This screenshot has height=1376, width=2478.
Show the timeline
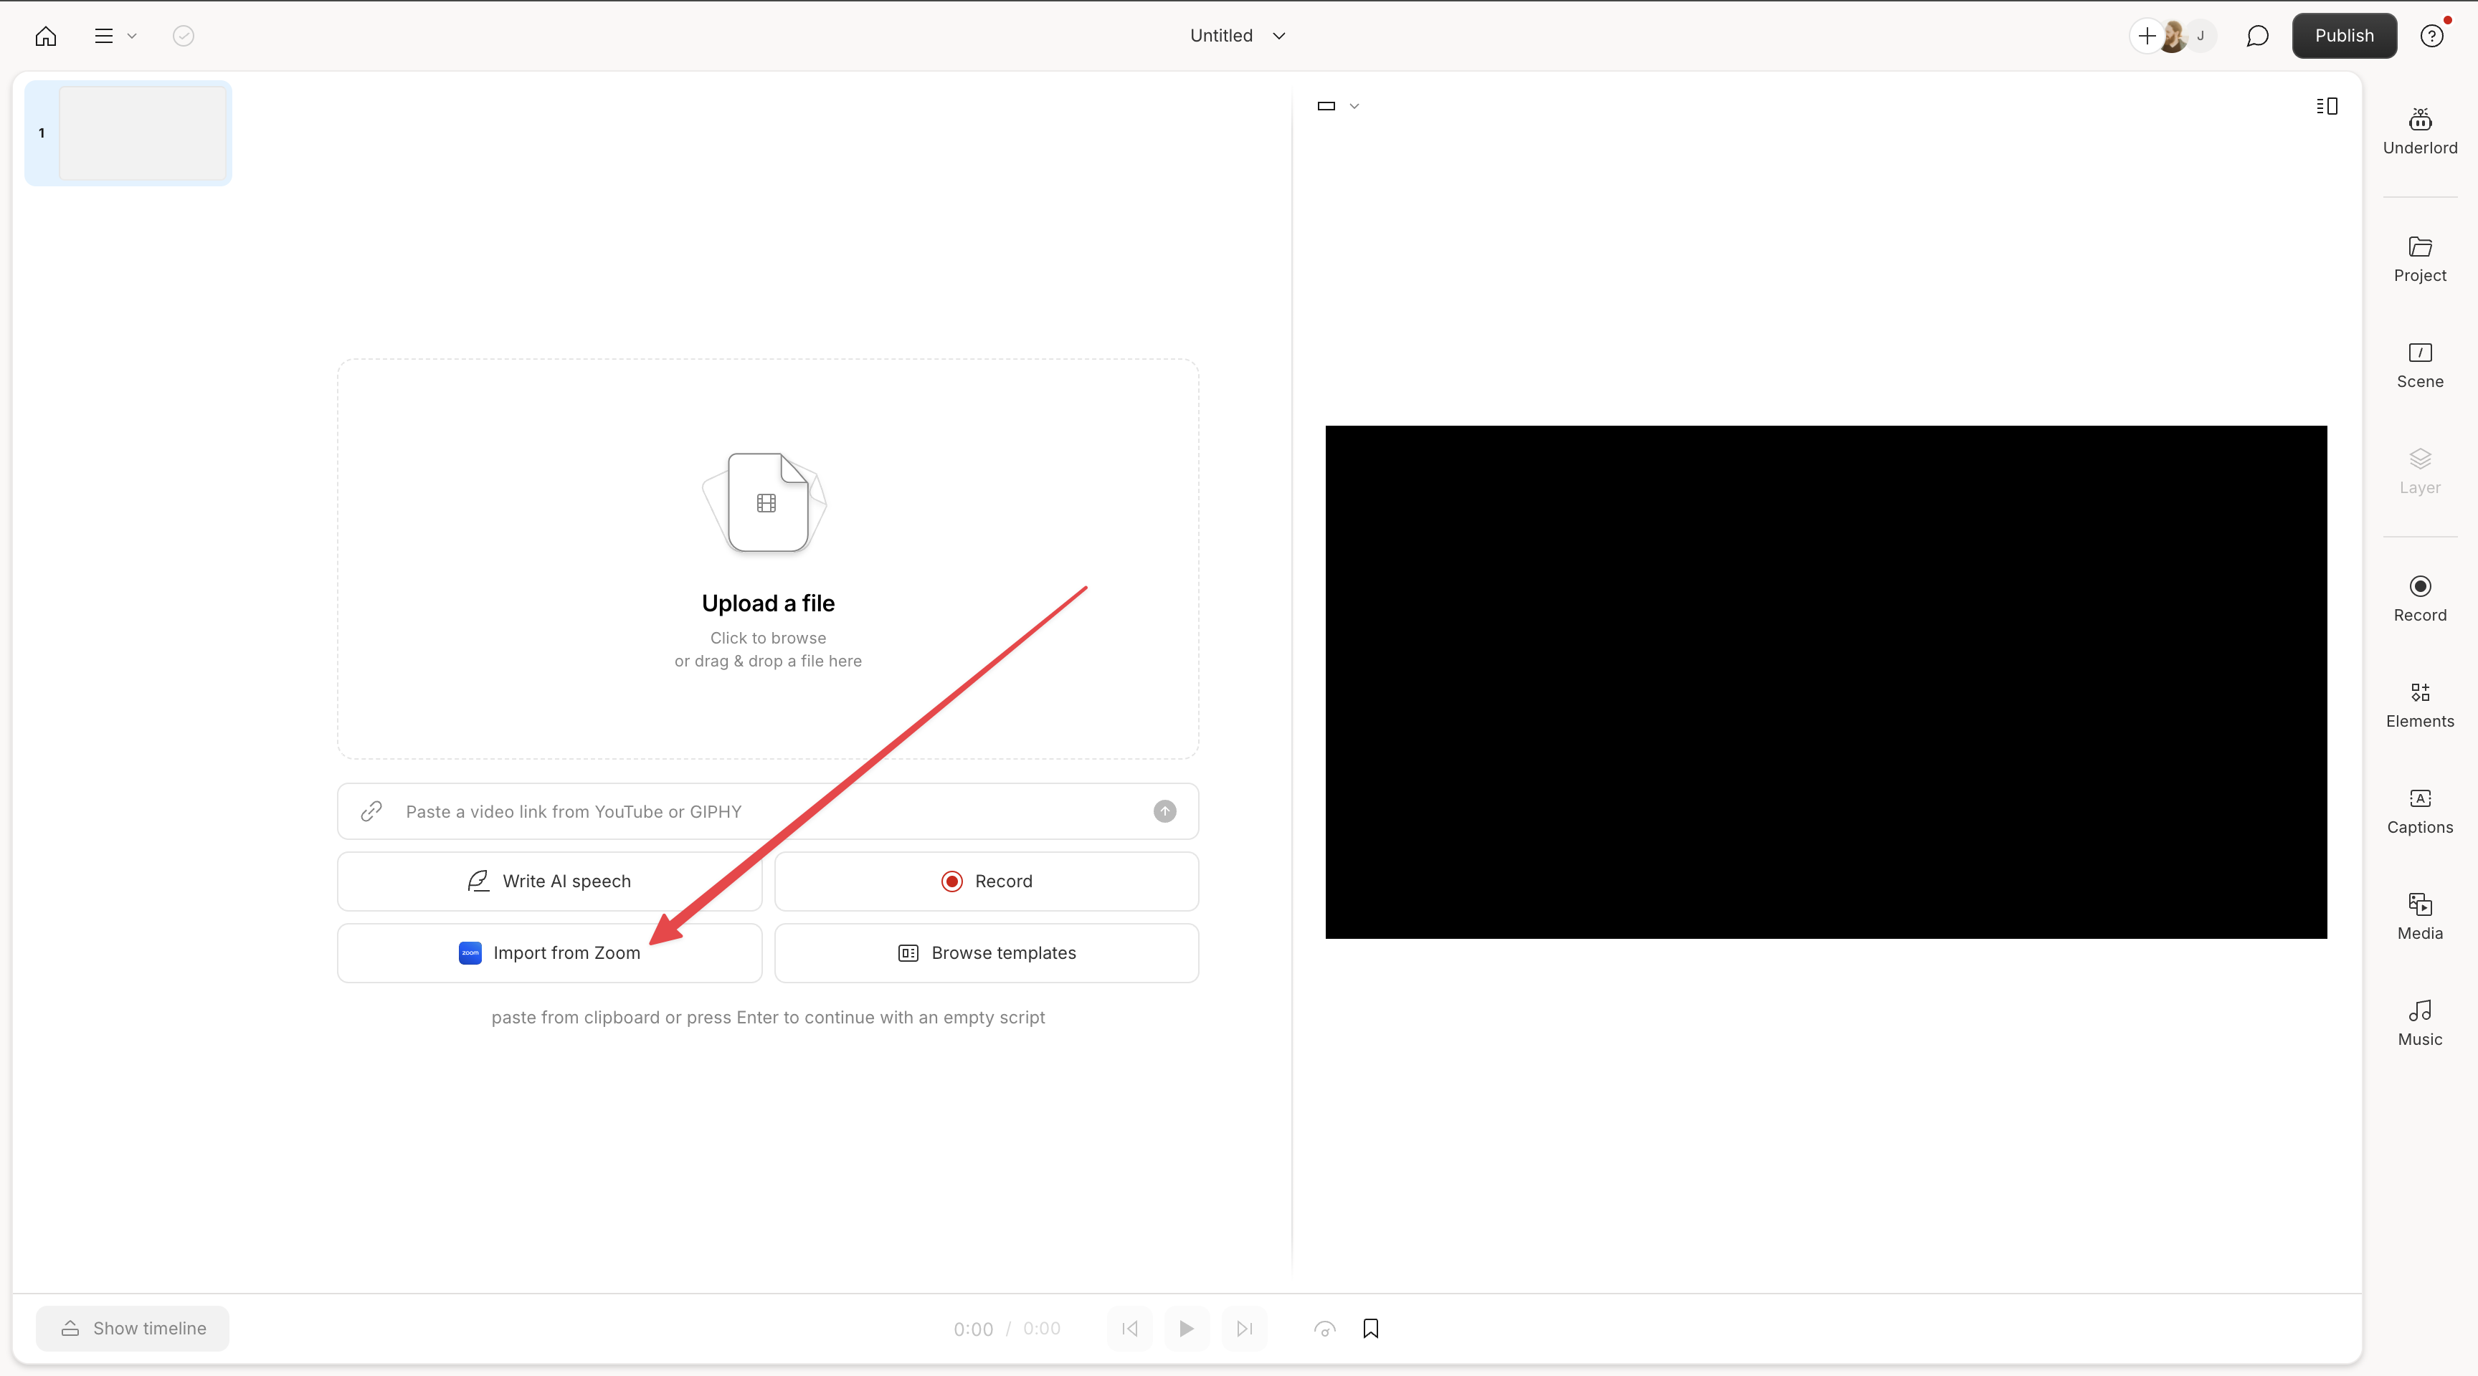[133, 1328]
